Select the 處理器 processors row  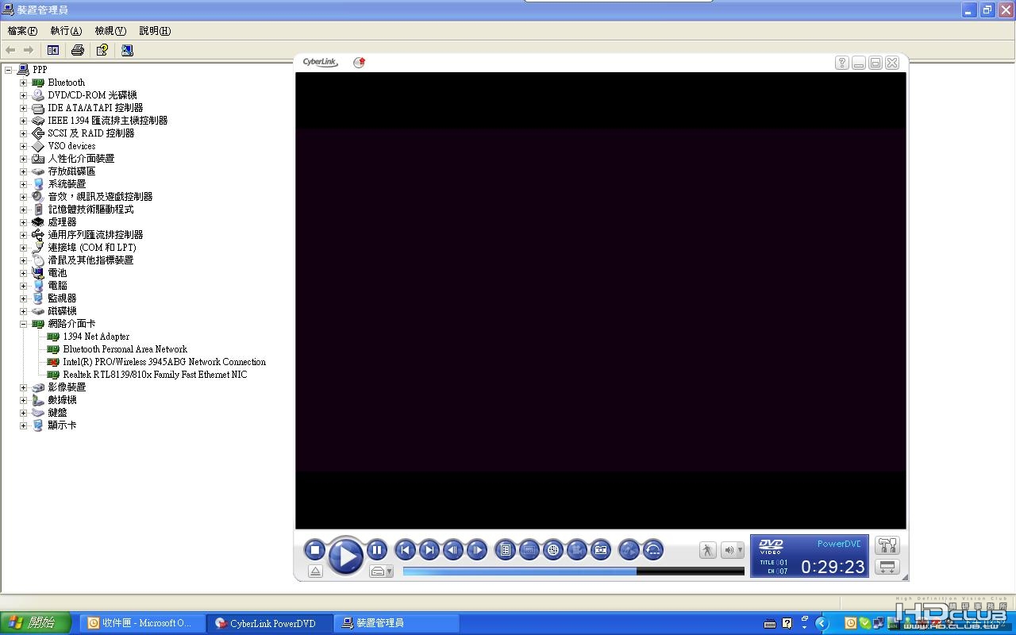click(62, 222)
